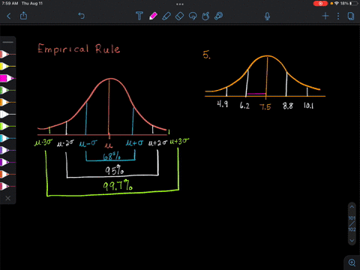Image resolution: width=360 pixels, height=270 pixels.
Task: Close the pen presets sidebar
Action: click(x=8, y=198)
